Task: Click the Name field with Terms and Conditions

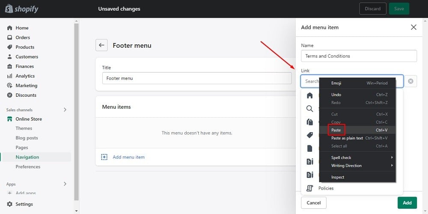Action: 359,56
